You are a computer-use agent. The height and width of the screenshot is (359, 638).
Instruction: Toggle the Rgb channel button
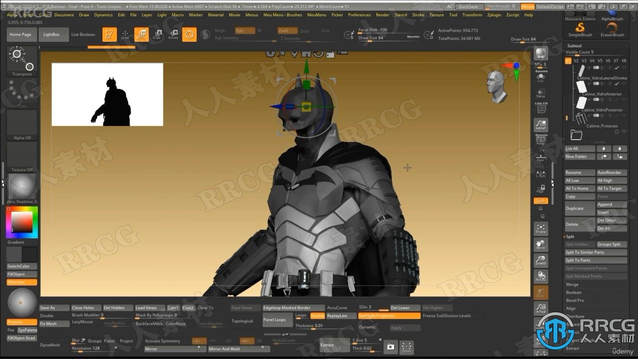coord(245,30)
